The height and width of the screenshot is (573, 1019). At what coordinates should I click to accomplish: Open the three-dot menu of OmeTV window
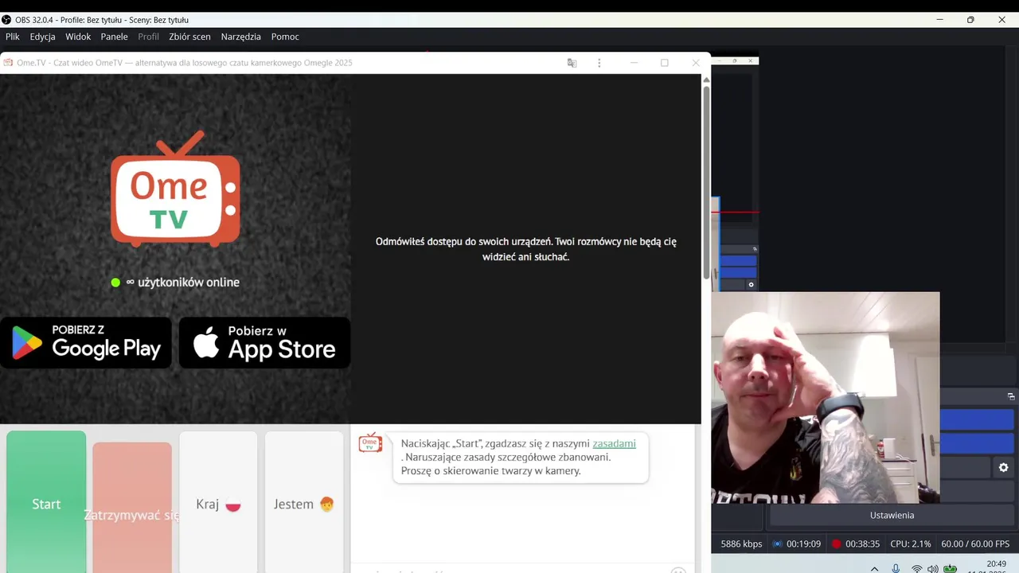click(599, 63)
